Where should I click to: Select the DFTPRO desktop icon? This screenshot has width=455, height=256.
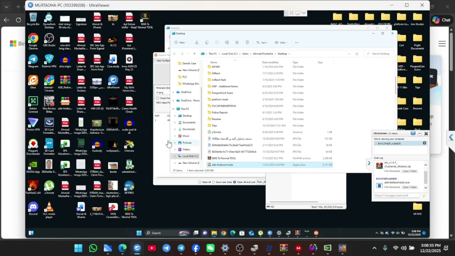click(x=129, y=188)
